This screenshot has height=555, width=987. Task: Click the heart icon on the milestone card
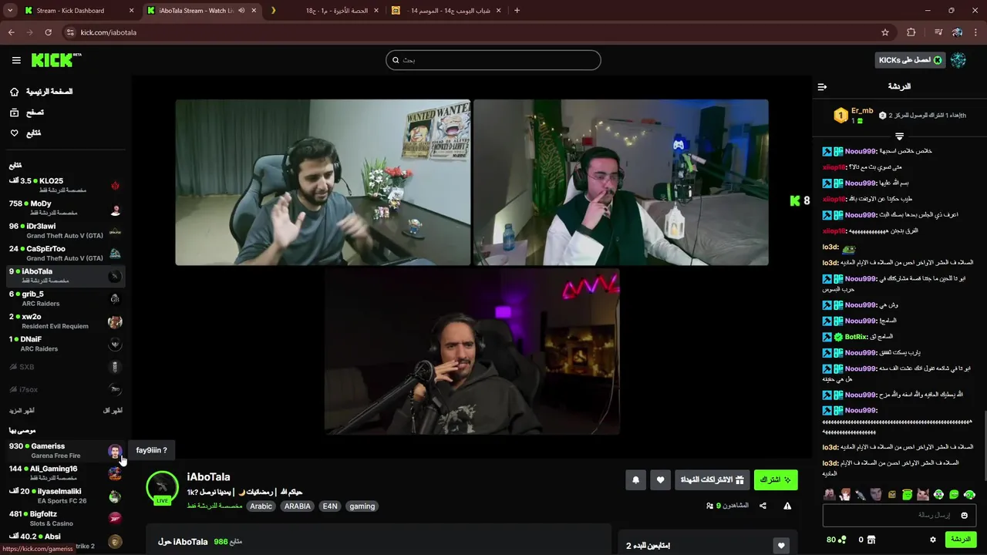click(781, 546)
